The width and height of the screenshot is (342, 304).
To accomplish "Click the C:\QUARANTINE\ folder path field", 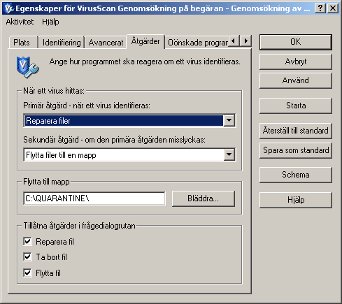I will pyautogui.click(x=94, y=198).
